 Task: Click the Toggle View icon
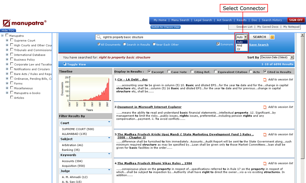point(65,64)
